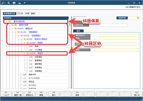Collapse the A1230 預金計 folder
Viewport: 143px width, 101px height.
[24, 53]
